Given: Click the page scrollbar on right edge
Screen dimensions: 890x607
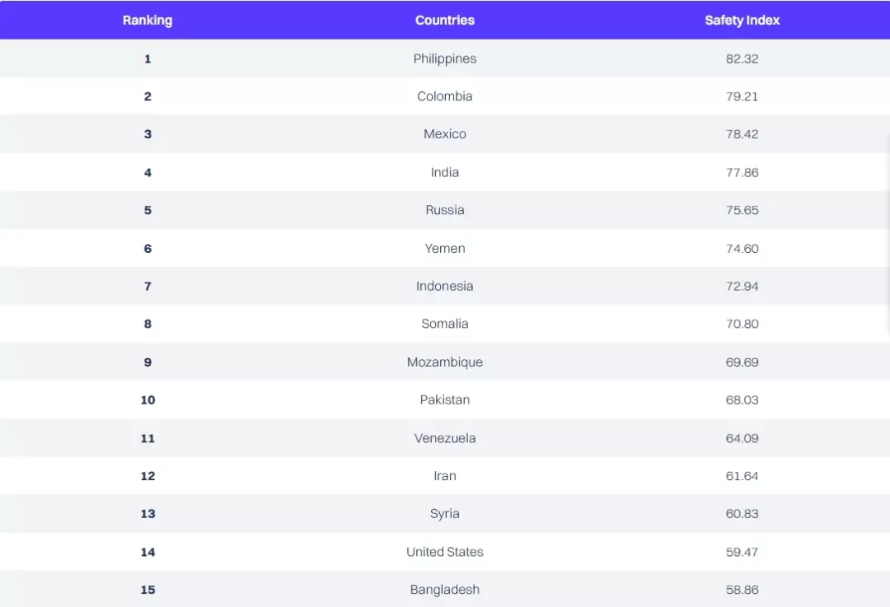Looking at the screenshot, I should click(x=888, y=232).
